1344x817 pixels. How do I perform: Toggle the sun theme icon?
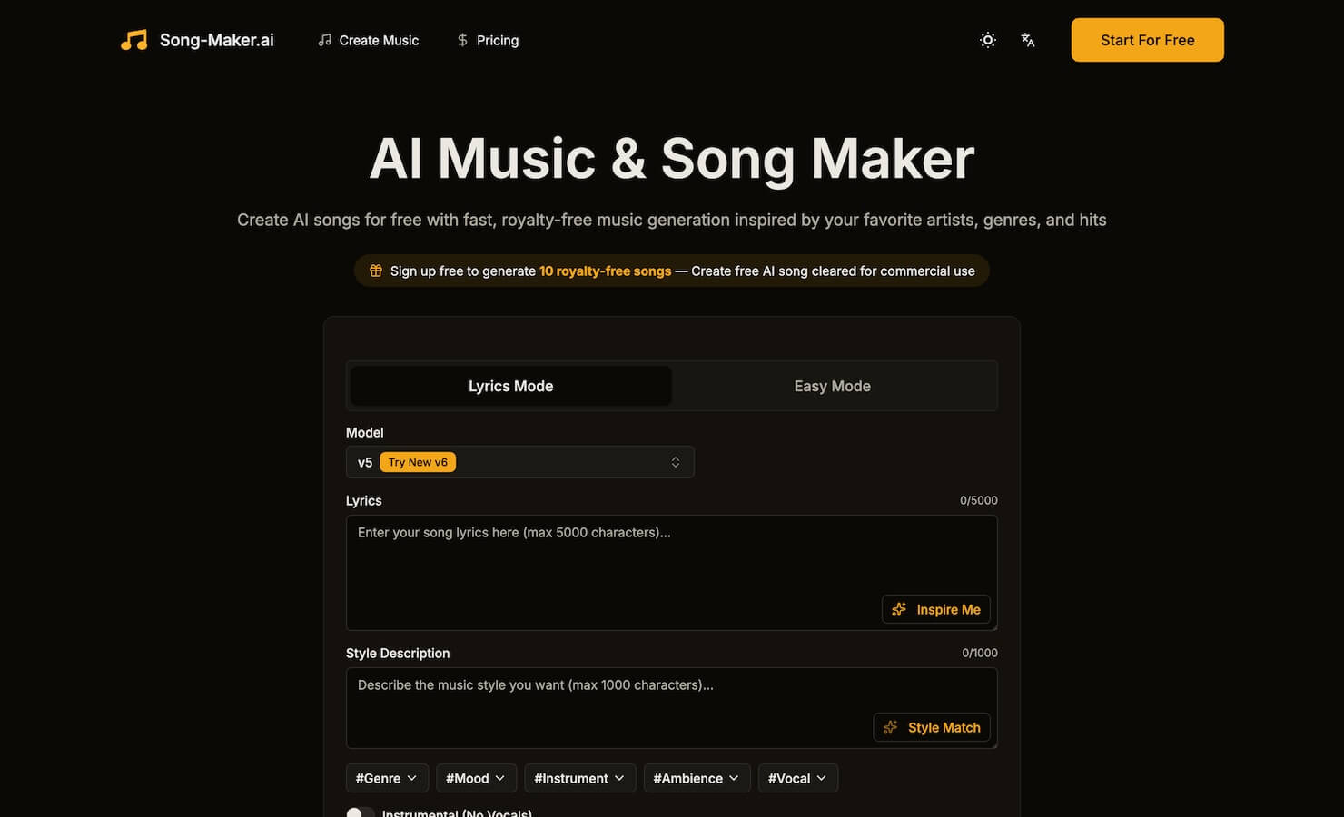[987, 40]
